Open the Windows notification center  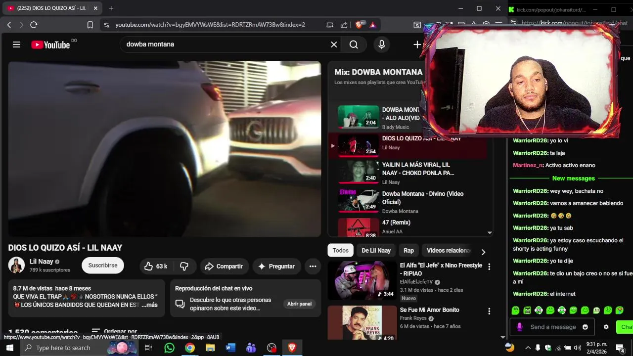pyautogui.click(x=620, y=348)
